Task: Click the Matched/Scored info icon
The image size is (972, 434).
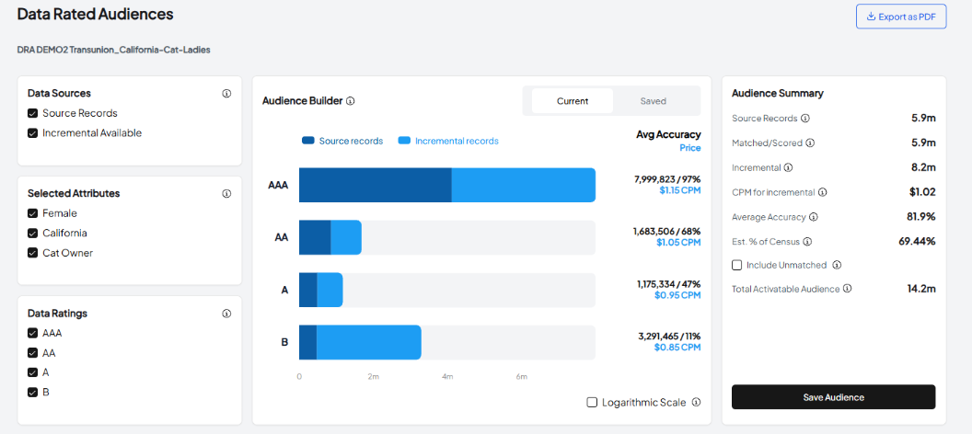Action: point(810,143)
